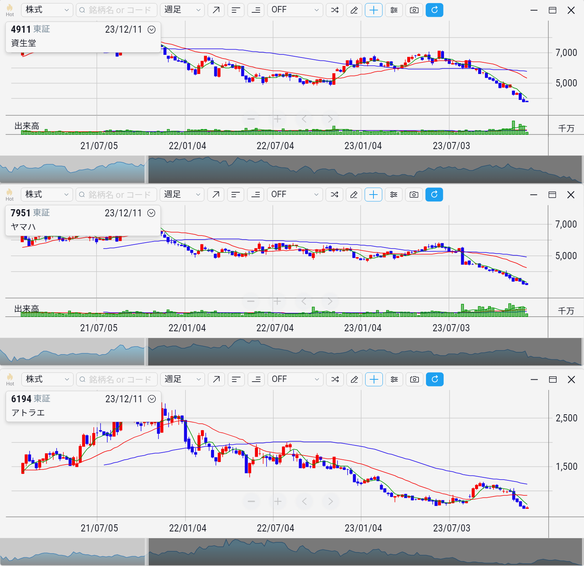The height and width of the screenshot is (566, 584).
Task: Open the 週足 timeframe dropdown in the 資生堂 chart
Action: coord(182,10)
